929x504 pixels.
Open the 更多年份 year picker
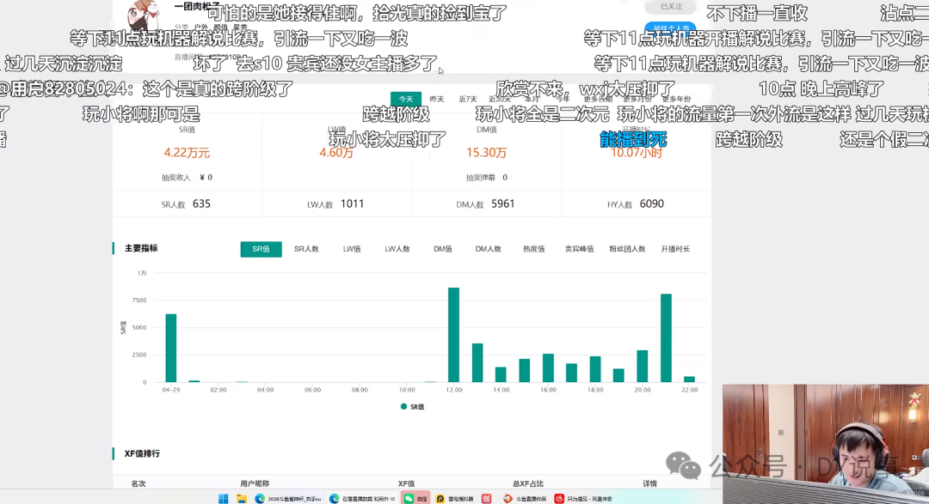[677, 99]
